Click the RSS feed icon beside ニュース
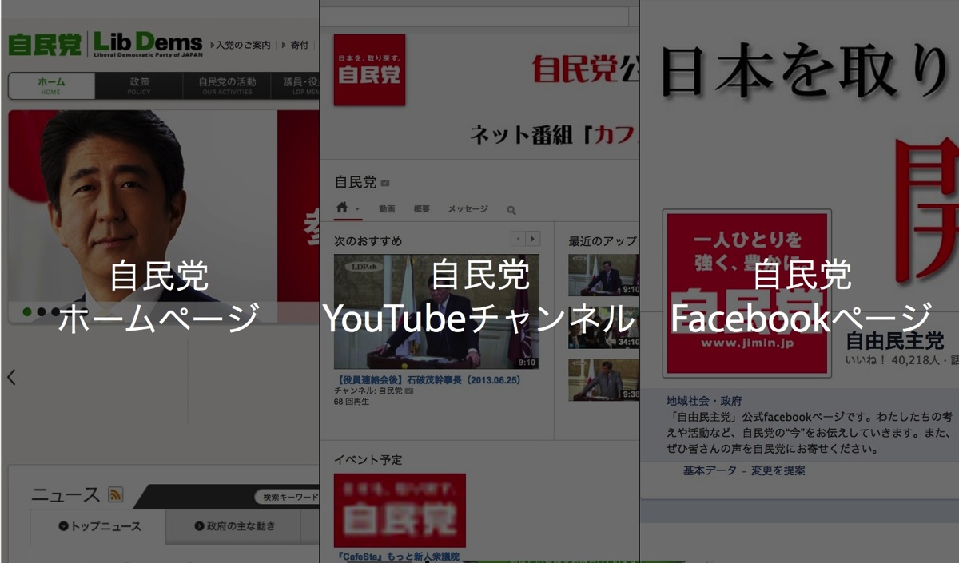The width and height of the screenshot is (959, 563). (114, 494)
